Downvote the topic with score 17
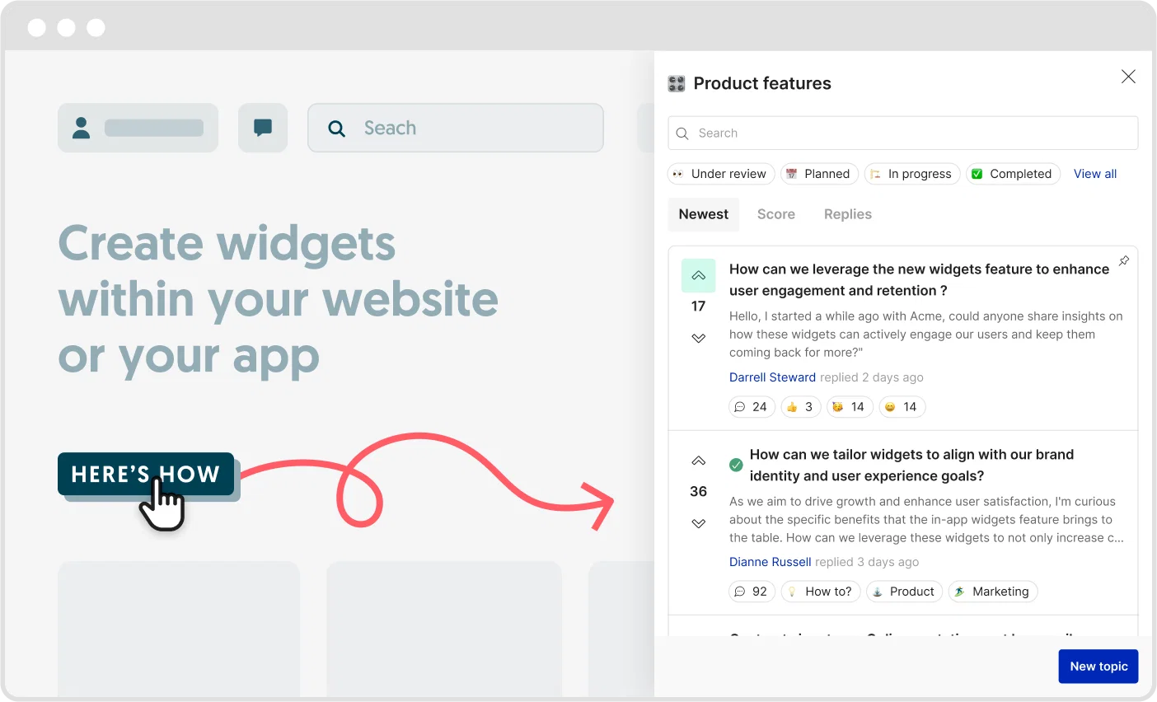This screenshot has width=1157, height=702. click(x=698, y=338)
